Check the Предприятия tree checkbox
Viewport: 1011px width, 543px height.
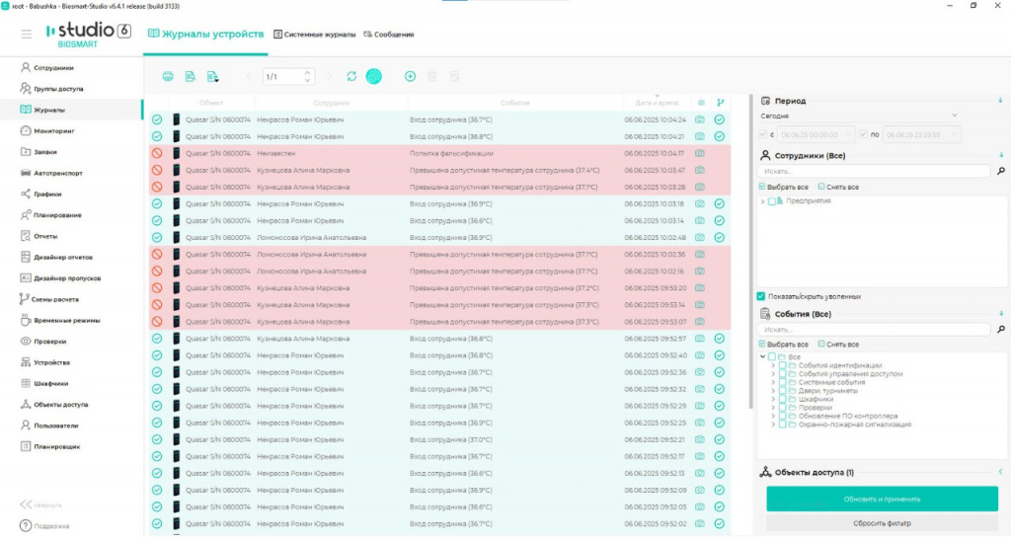point(772,201)
